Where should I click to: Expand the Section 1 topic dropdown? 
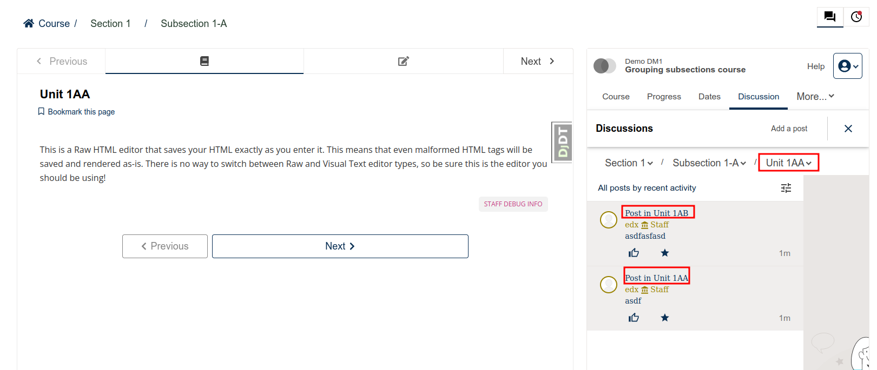(629, 163)
